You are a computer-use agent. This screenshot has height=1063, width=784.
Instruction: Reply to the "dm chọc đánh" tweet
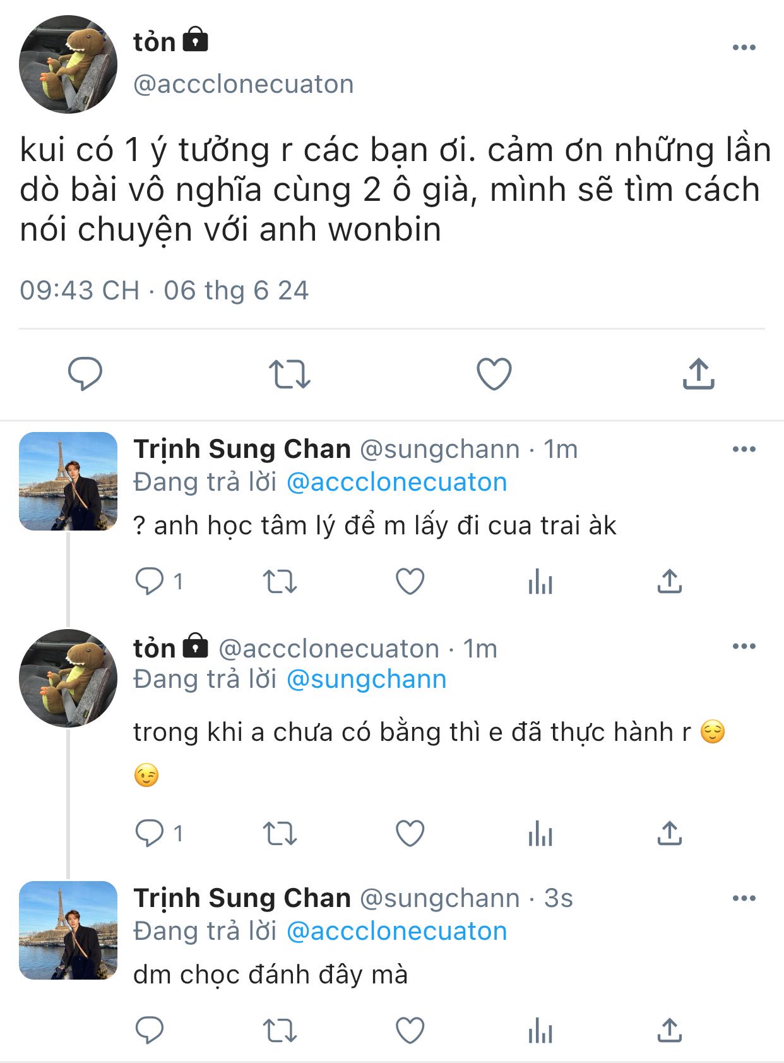click(150, 1030)
